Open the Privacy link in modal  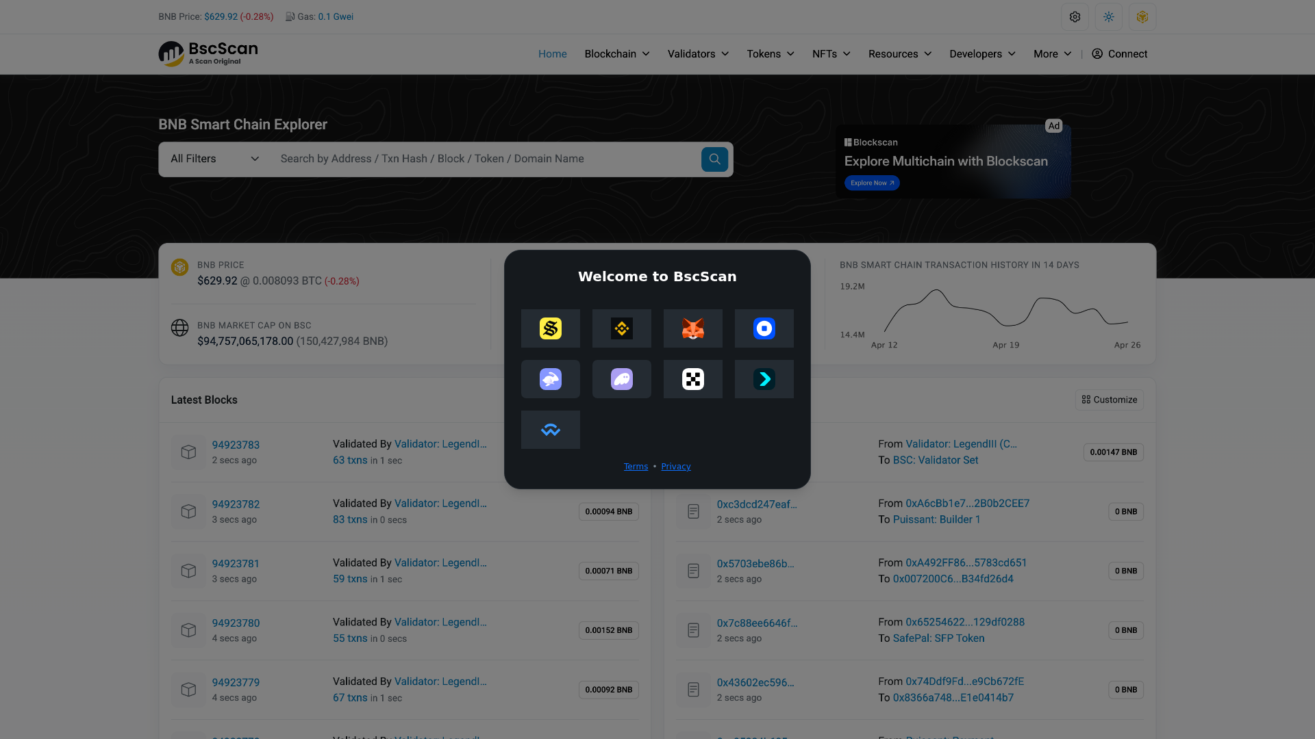click(675, 467)
